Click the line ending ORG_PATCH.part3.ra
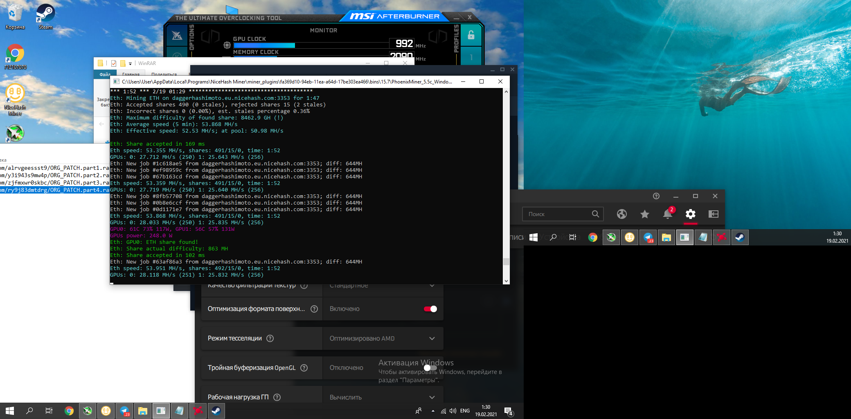This screenshot has height=419, width=851. (55, 182)
